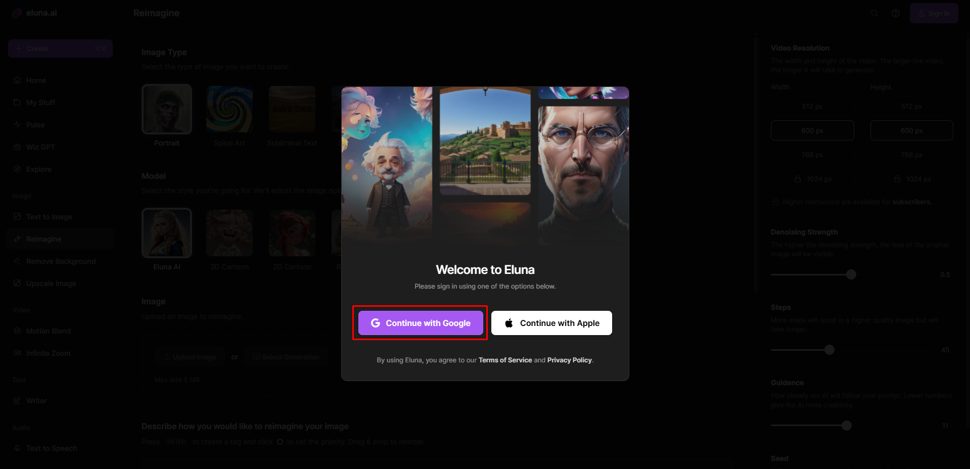Open Remove Background in sidebar

61,261
